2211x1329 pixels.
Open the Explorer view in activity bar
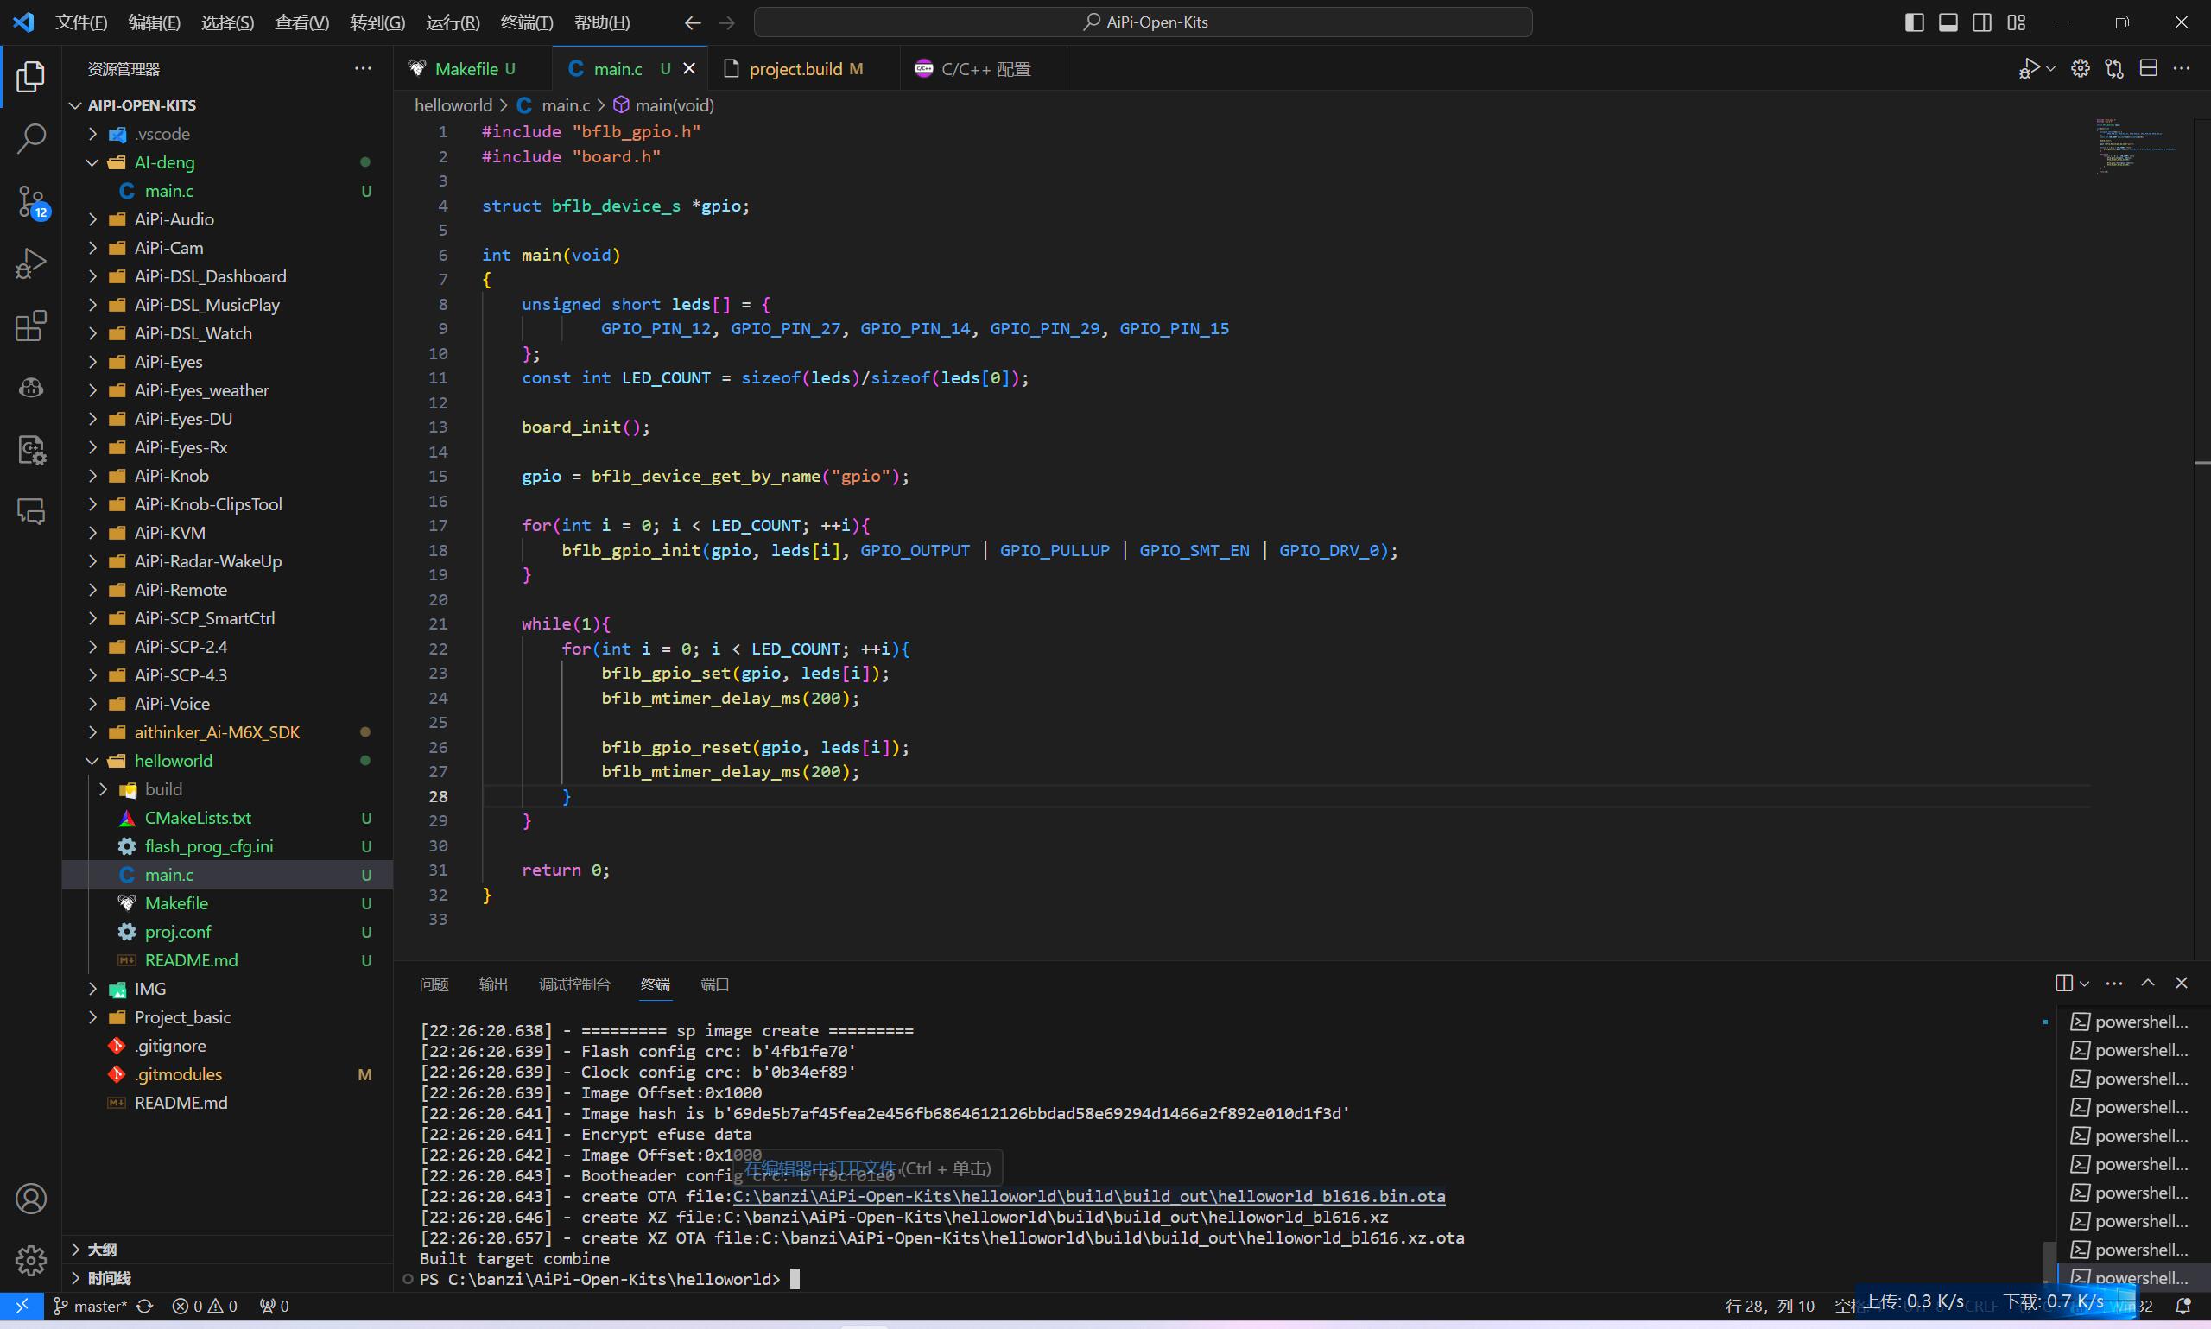click(x=30, y=77)
